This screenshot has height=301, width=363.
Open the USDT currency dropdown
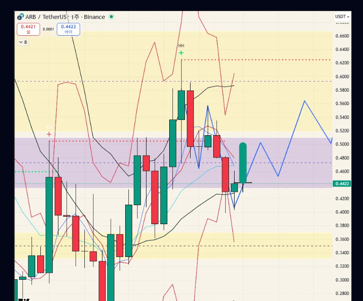pos(342,17)
